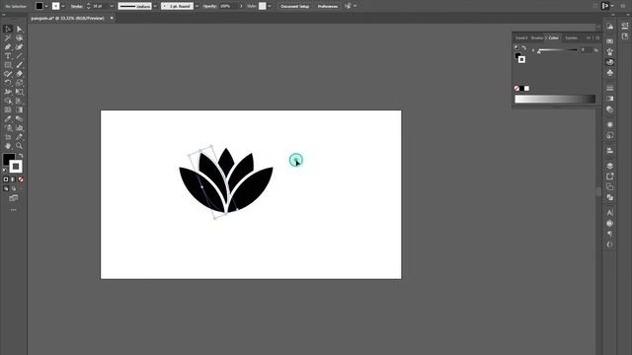Change screen mode at toolbar bottom
This screenshot has width=632, height=355.
[x=13, y=198]
